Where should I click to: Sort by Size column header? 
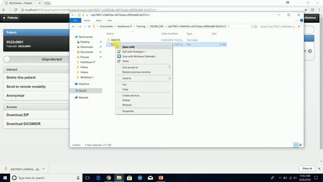click(x=214, y=33)
